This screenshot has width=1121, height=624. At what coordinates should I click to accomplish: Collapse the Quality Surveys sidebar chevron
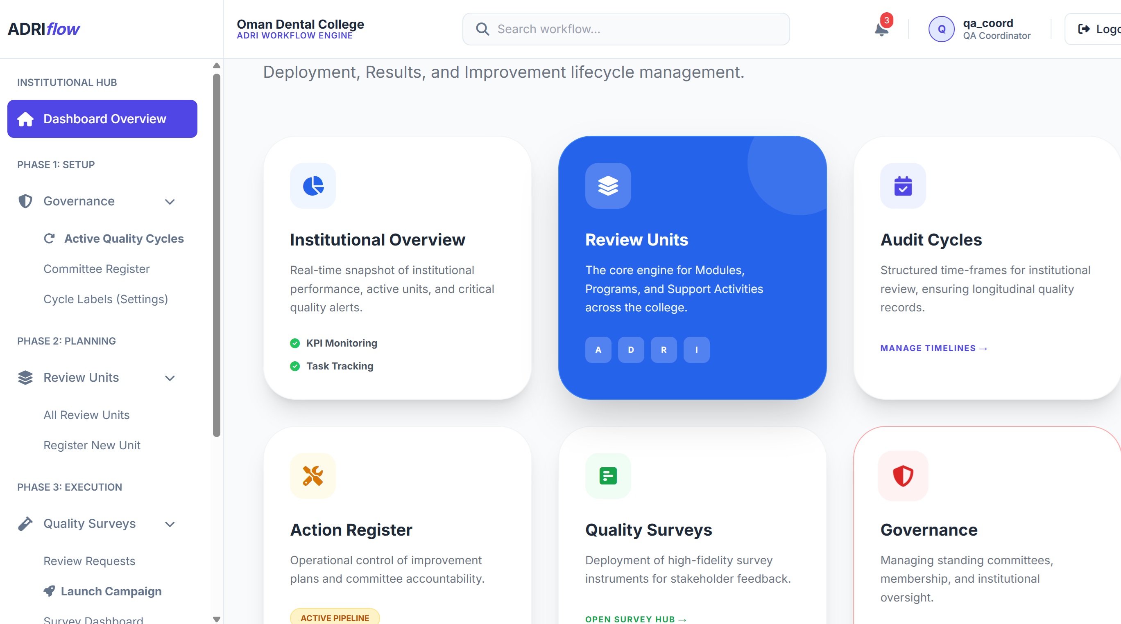click(170, 524)
